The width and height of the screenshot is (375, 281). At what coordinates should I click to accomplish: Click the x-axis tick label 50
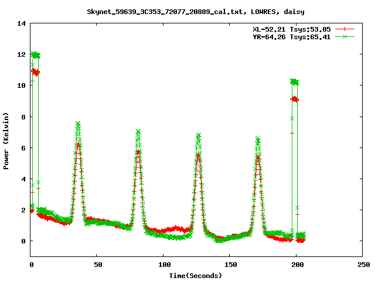point(98,265)
